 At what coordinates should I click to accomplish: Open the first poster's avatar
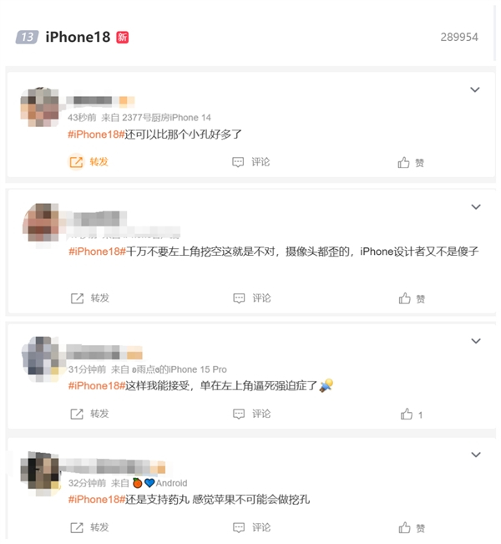coord(39,107)
